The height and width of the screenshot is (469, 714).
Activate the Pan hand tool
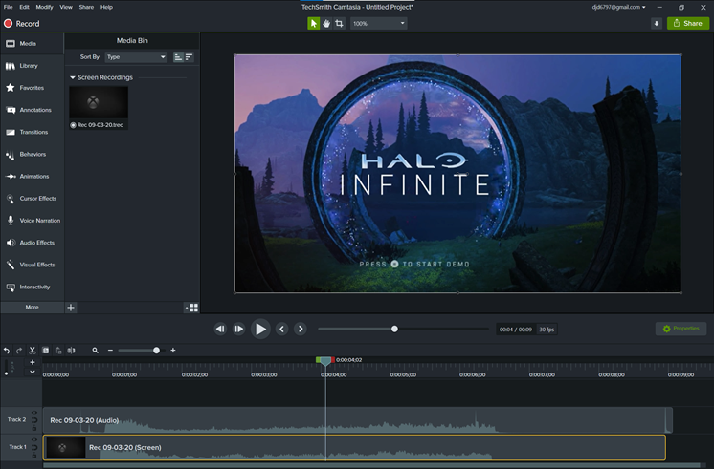tap(326, 23)
